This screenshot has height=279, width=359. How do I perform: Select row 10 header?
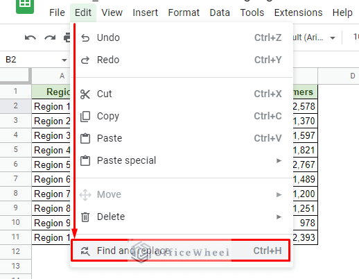[15, 223]
